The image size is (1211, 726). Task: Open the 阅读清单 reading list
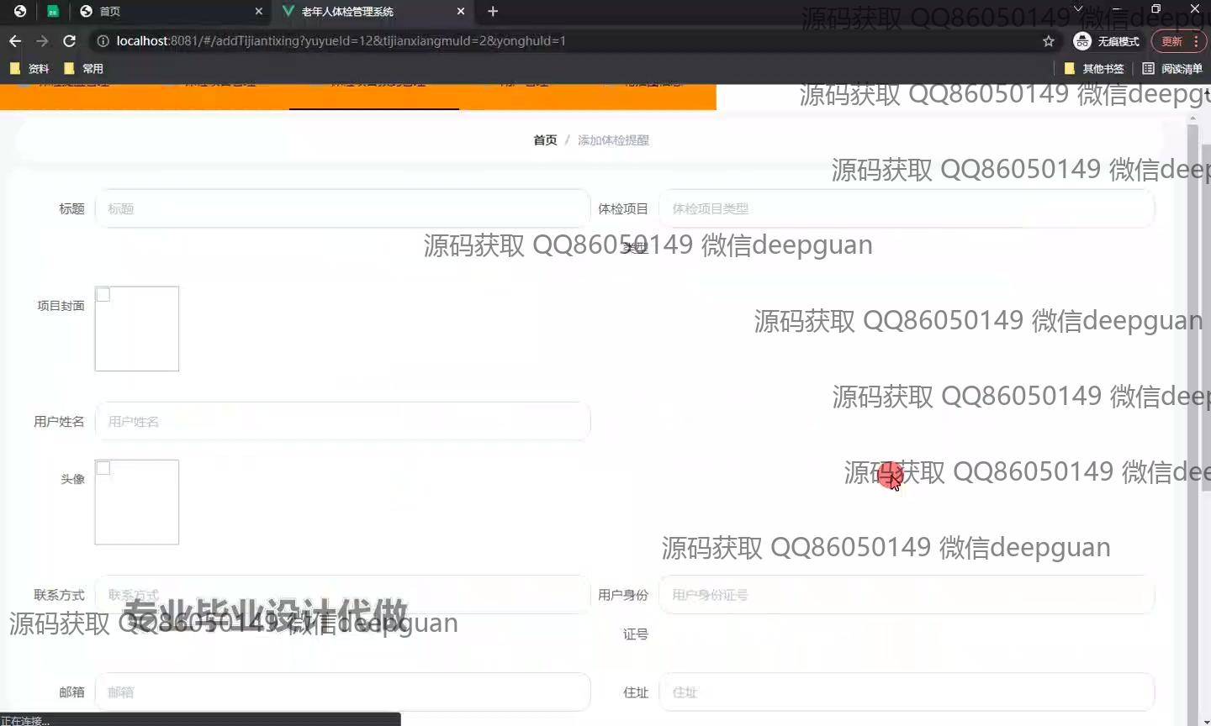click(x=1172, y=69)
